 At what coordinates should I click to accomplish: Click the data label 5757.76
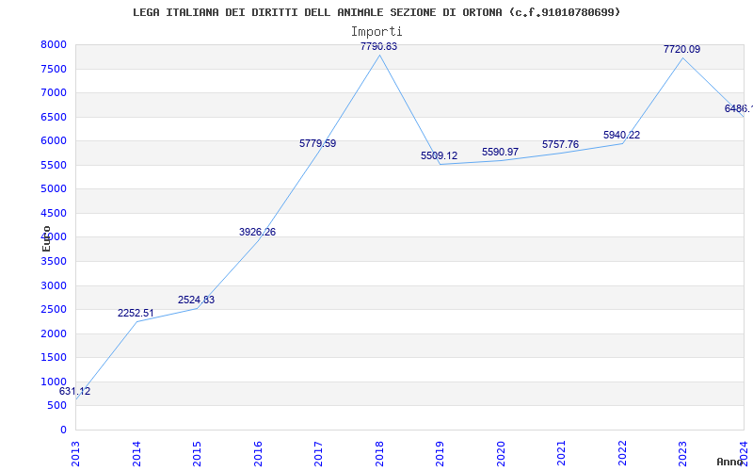pyautogui.click(x=561, y=144)
